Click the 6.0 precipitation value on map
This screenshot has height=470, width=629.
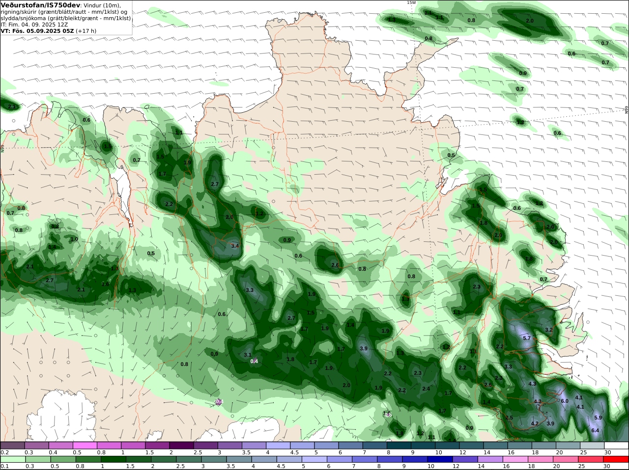pyautogui.click(x=565, y=401)
